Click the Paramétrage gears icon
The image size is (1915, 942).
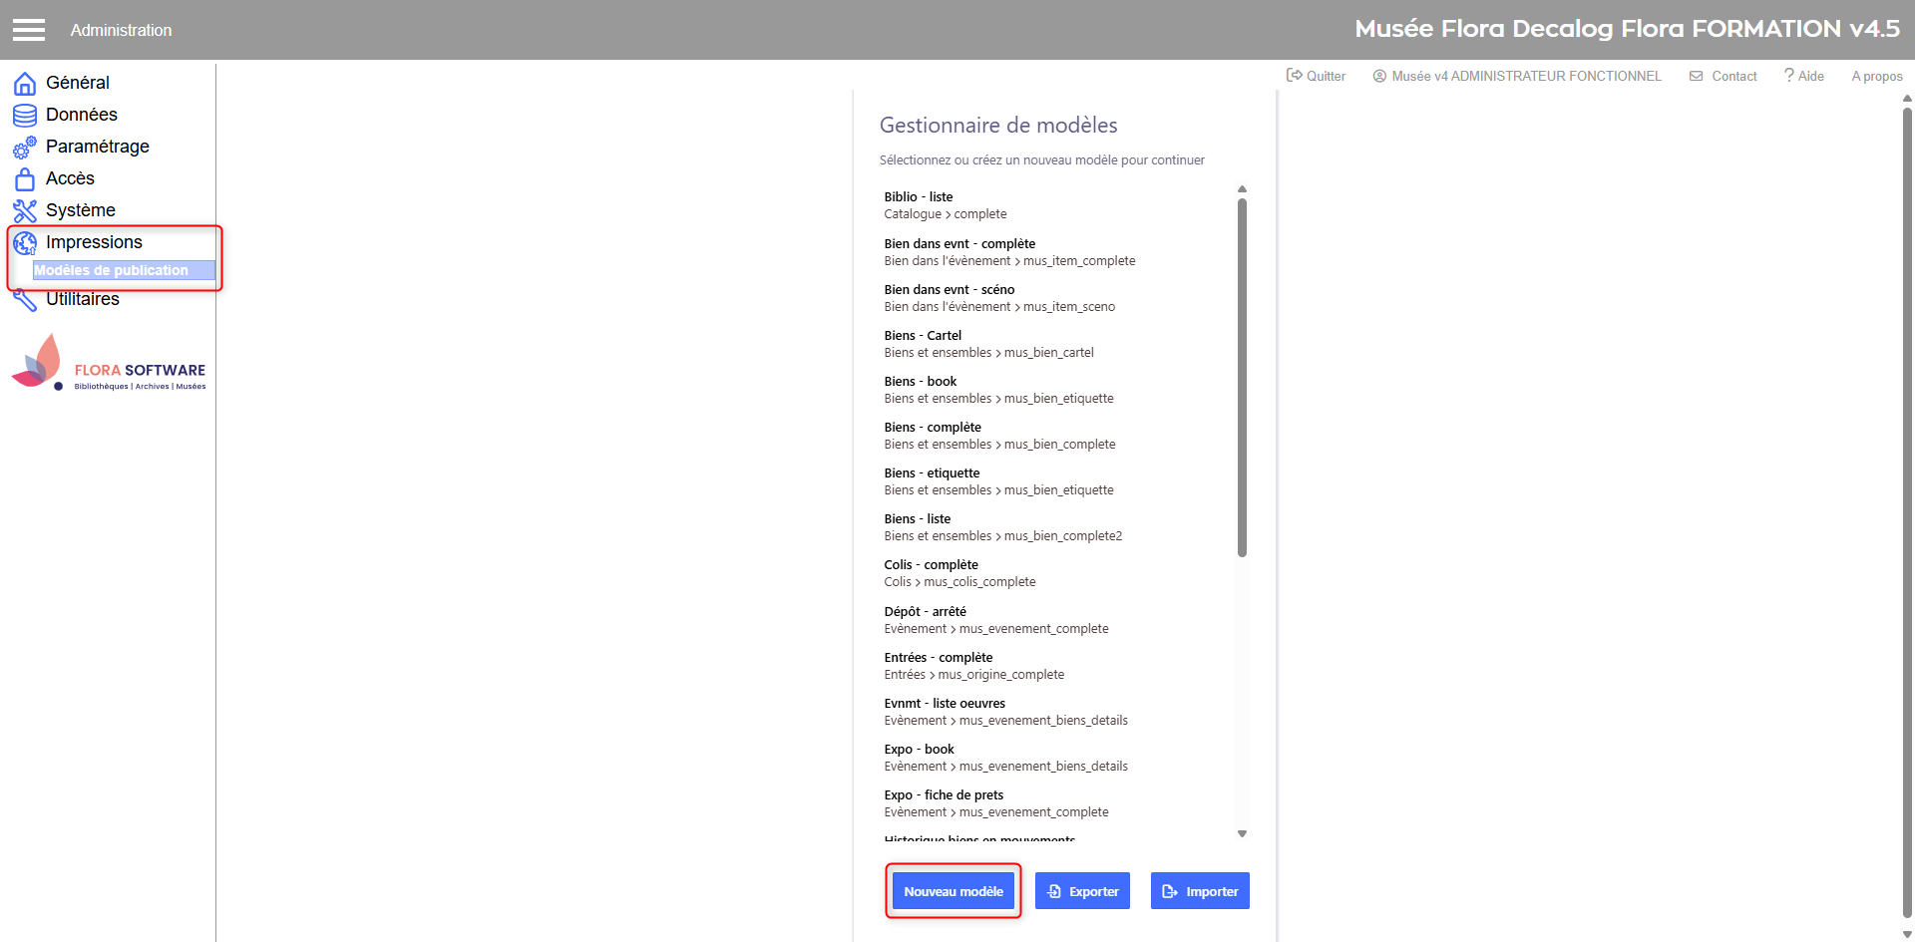[25, 148]
